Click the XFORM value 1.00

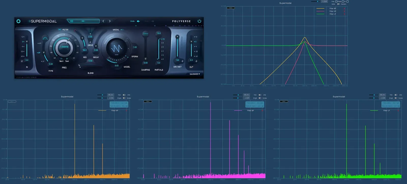tap(135, 47)
